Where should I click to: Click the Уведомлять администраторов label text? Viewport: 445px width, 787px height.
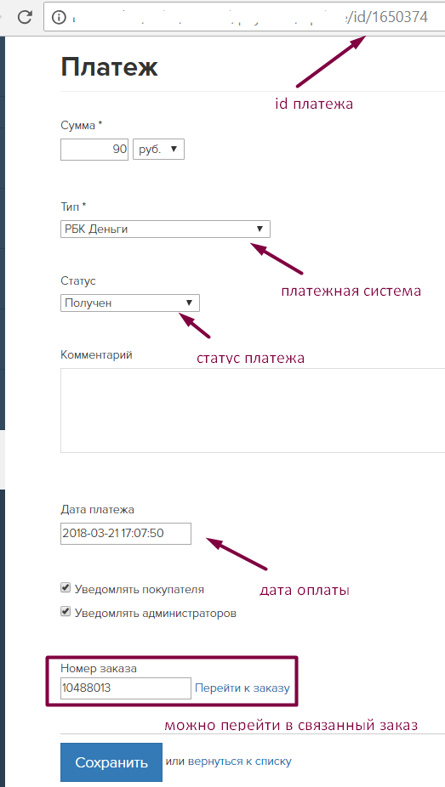(x=155, y=614)
